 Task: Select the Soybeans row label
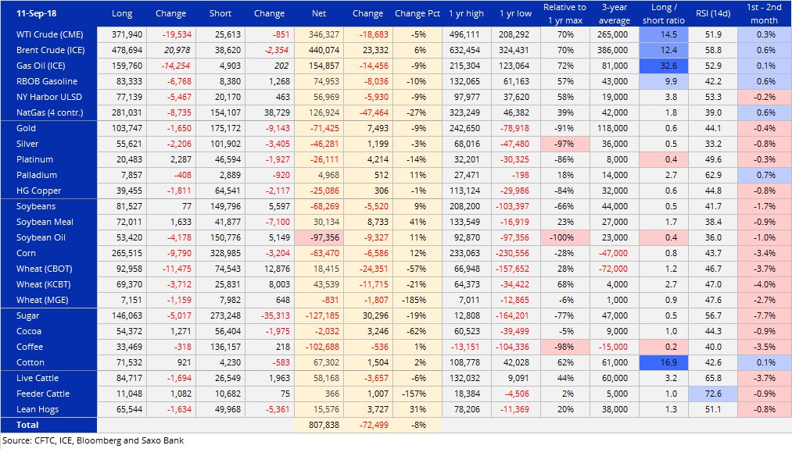click(x=37, y=206)
